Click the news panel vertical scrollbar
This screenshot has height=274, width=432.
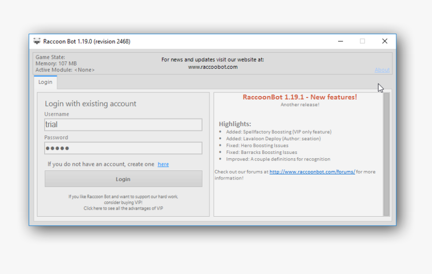tap(386, 154)
